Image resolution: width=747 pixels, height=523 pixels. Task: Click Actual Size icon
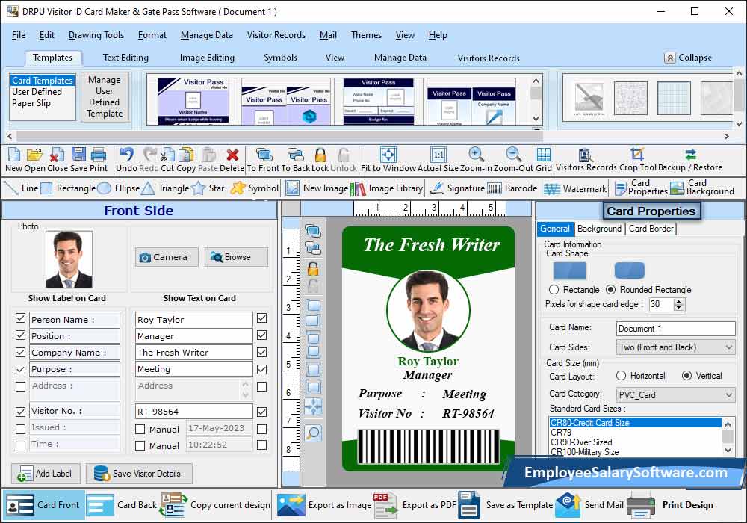click(x=438, y=155)
